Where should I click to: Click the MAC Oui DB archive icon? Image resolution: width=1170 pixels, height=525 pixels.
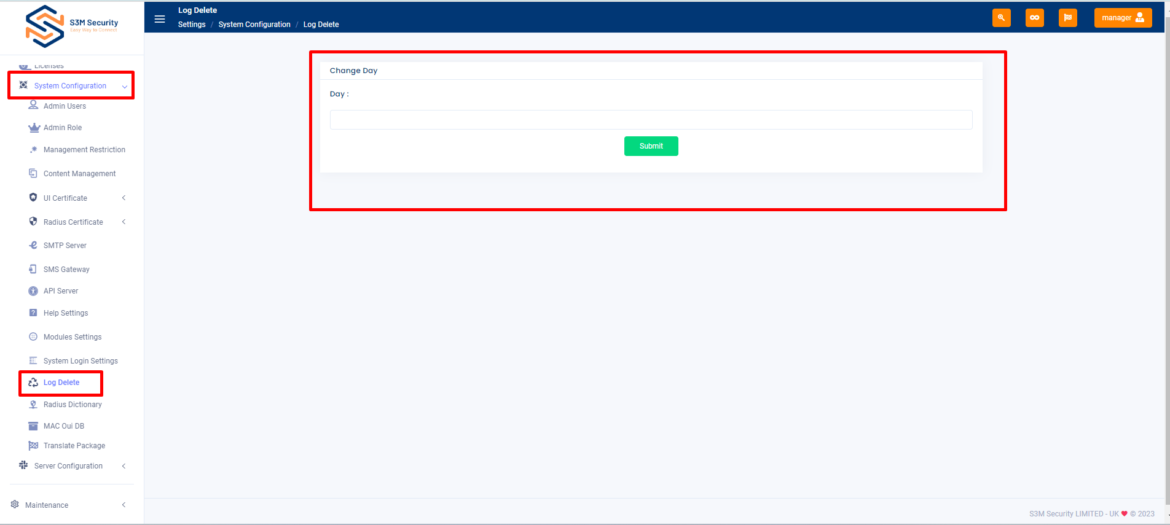tap(33, 426)
